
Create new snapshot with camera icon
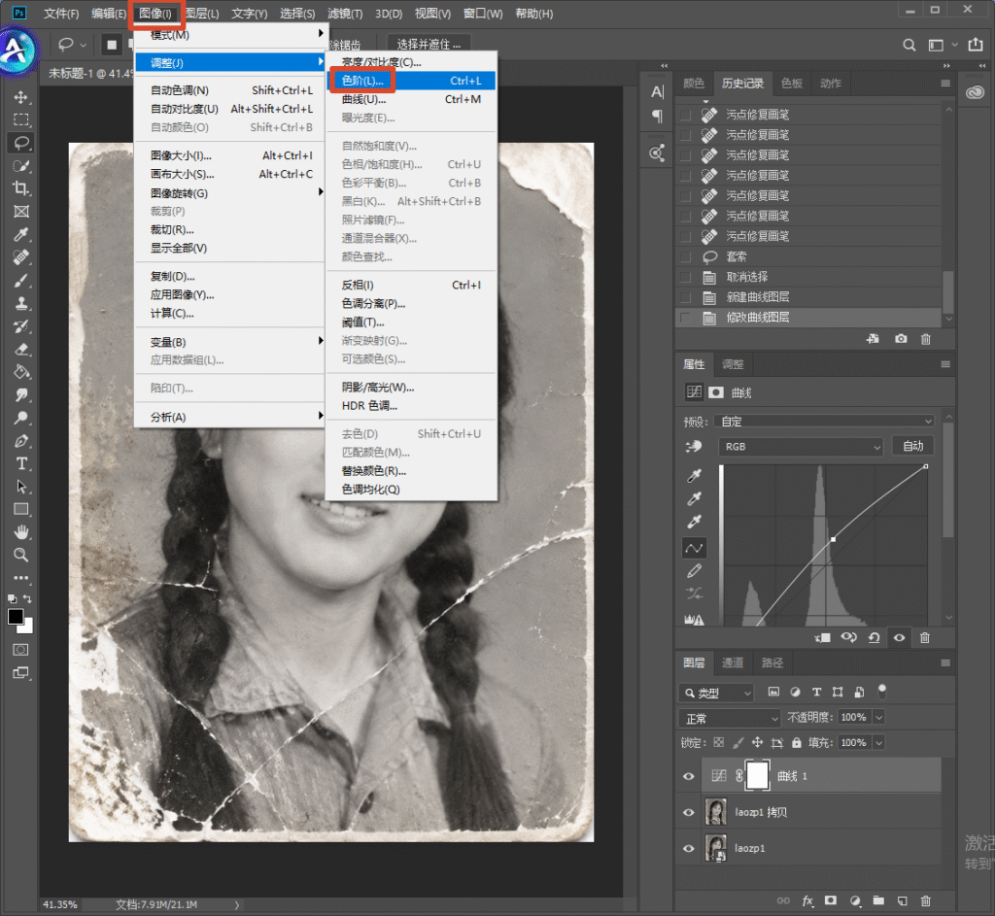901,339
